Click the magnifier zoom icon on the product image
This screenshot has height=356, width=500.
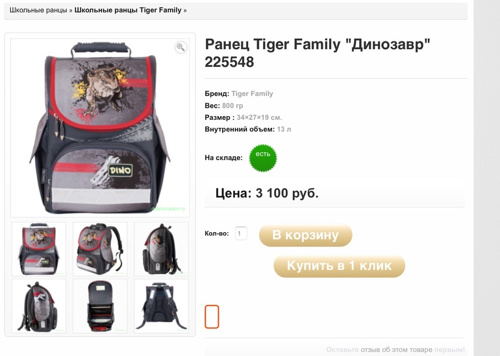[x=181, y=47]
